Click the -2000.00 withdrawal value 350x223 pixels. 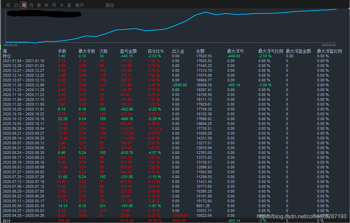tap(179, 85)
